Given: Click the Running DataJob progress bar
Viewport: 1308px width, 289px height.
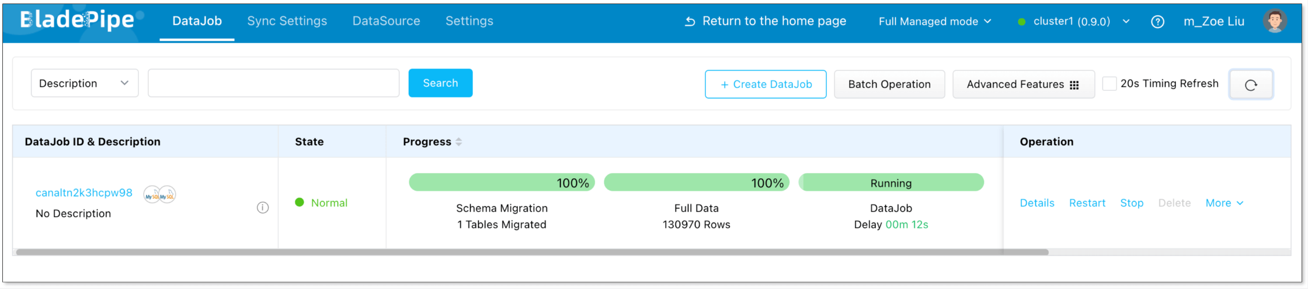Looking at the screenshot, I should point(890,183).
